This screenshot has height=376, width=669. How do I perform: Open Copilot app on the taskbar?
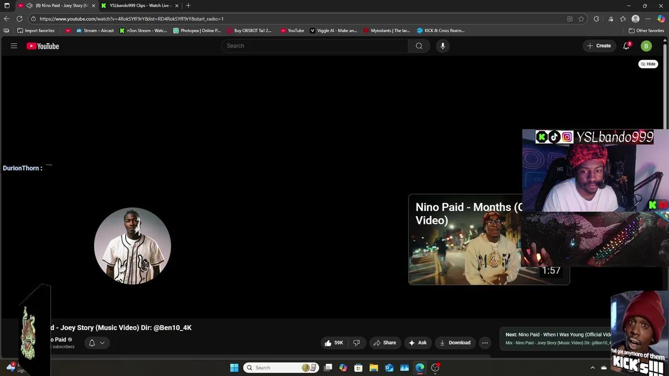tap(343, 368)
